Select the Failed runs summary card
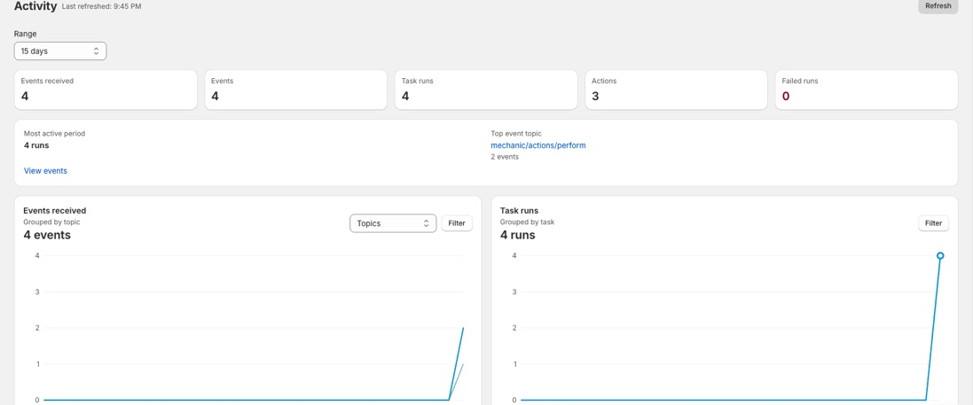Image resolution: width=973 pixels, height=405 pixels. coord(867,90)
